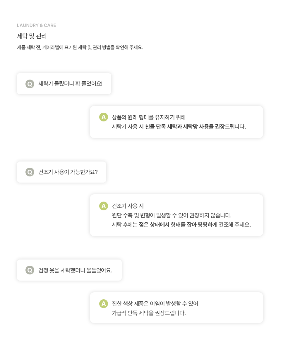The height and width of the screenshot is (347, 281).
Task: Click the Q icon beside 세탁기 돌렸더니 확 줄었어요
Action: (30, 84)
